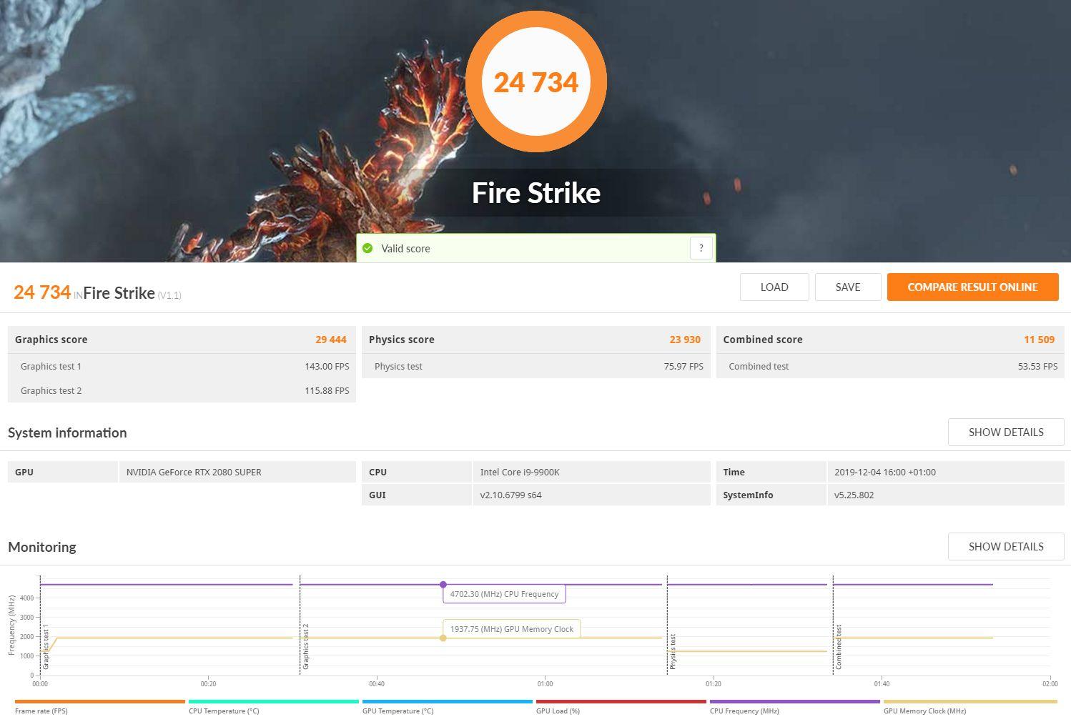Viewport: 1071px width, 722px height.
Task: Select the Physics score header row
Action: pos(535,340)
